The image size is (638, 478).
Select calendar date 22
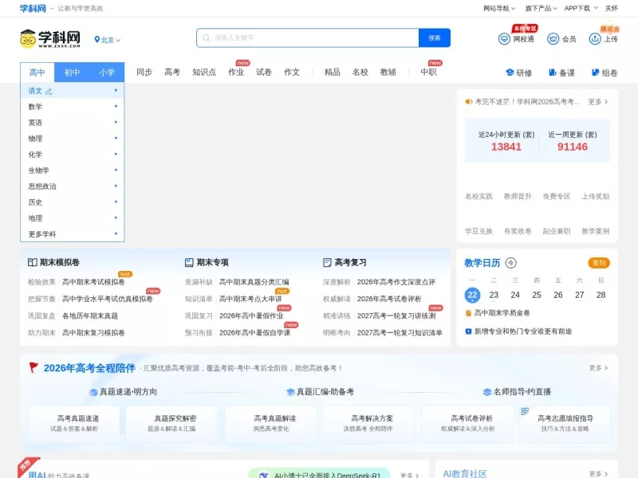[x=472, y=295]
